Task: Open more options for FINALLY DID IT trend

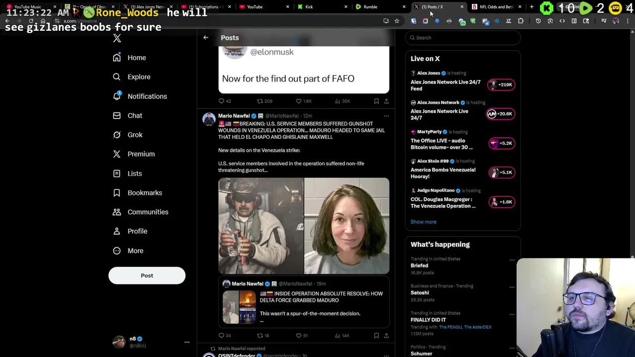Action: 512,314
